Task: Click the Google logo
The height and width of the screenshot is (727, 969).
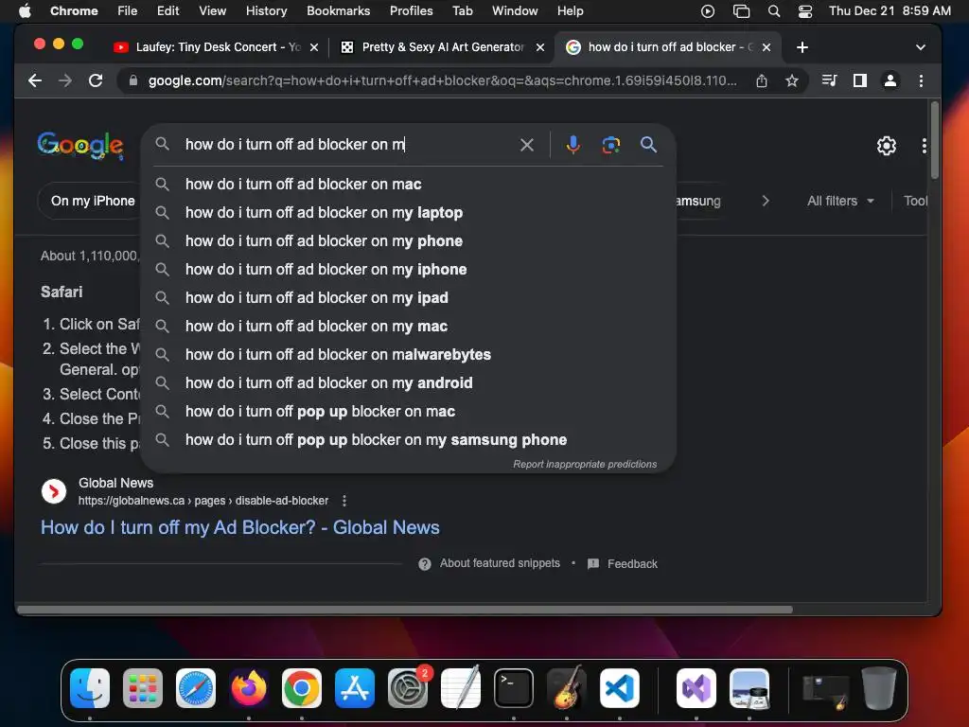Action: (x=80, y=146)
